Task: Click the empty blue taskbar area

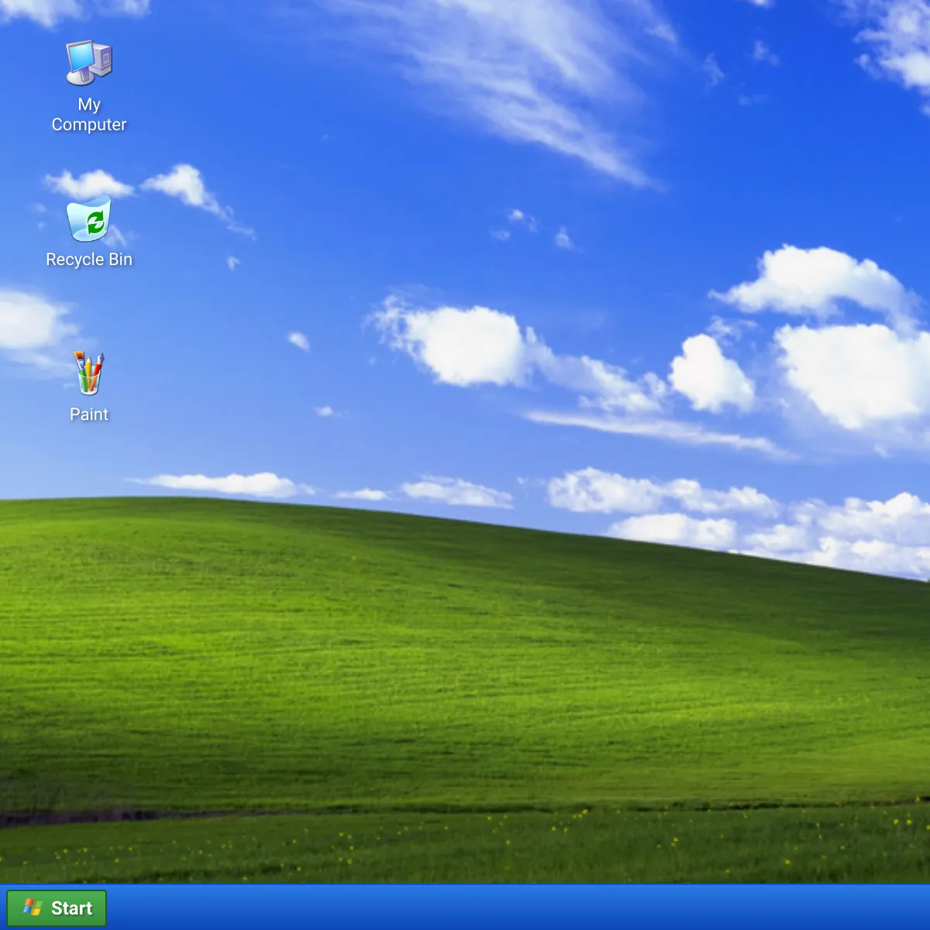Action: 465,908
